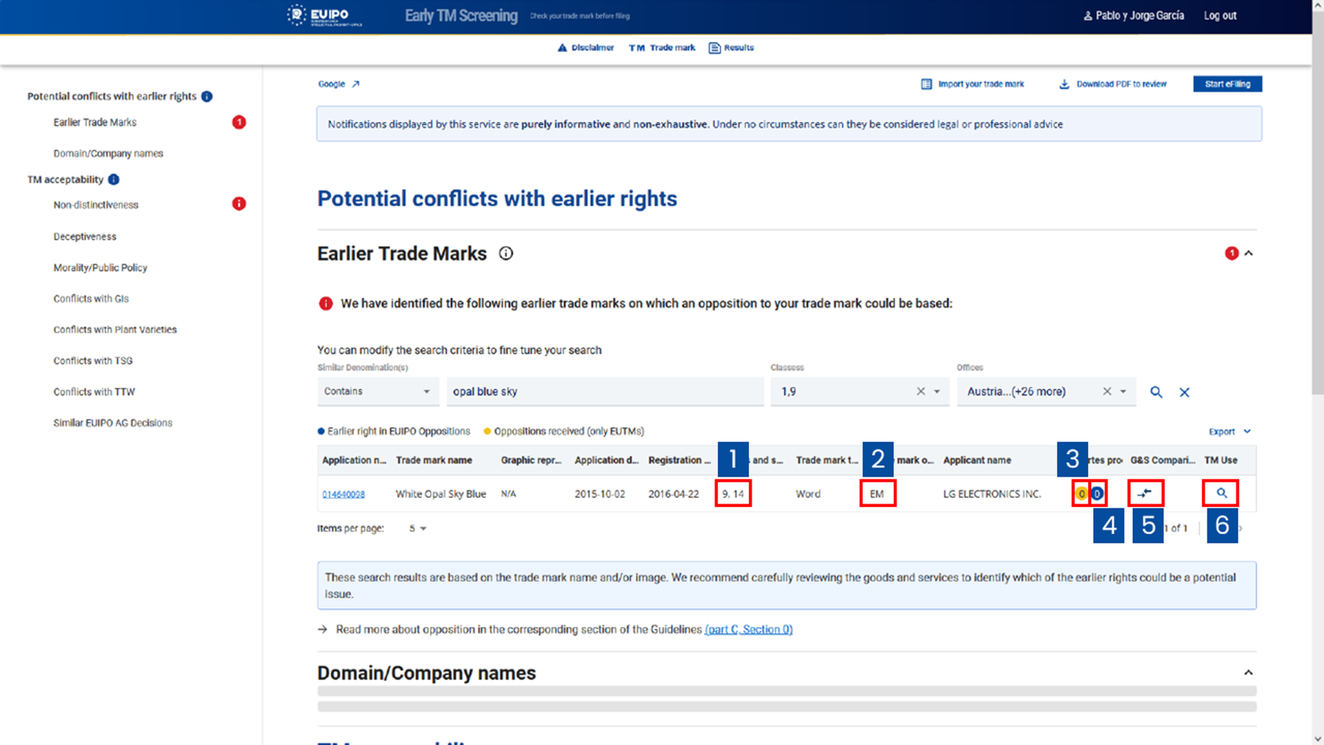Switch to the Trade mark tab
The height and width of the screenshot is (745, 1324).
(x=662, y=48)
